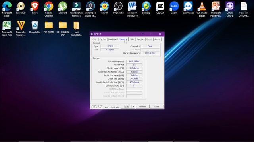The width and height of the screenshot is (254, 142).
Task: Select the Memory tab
Action: point(123,39)
